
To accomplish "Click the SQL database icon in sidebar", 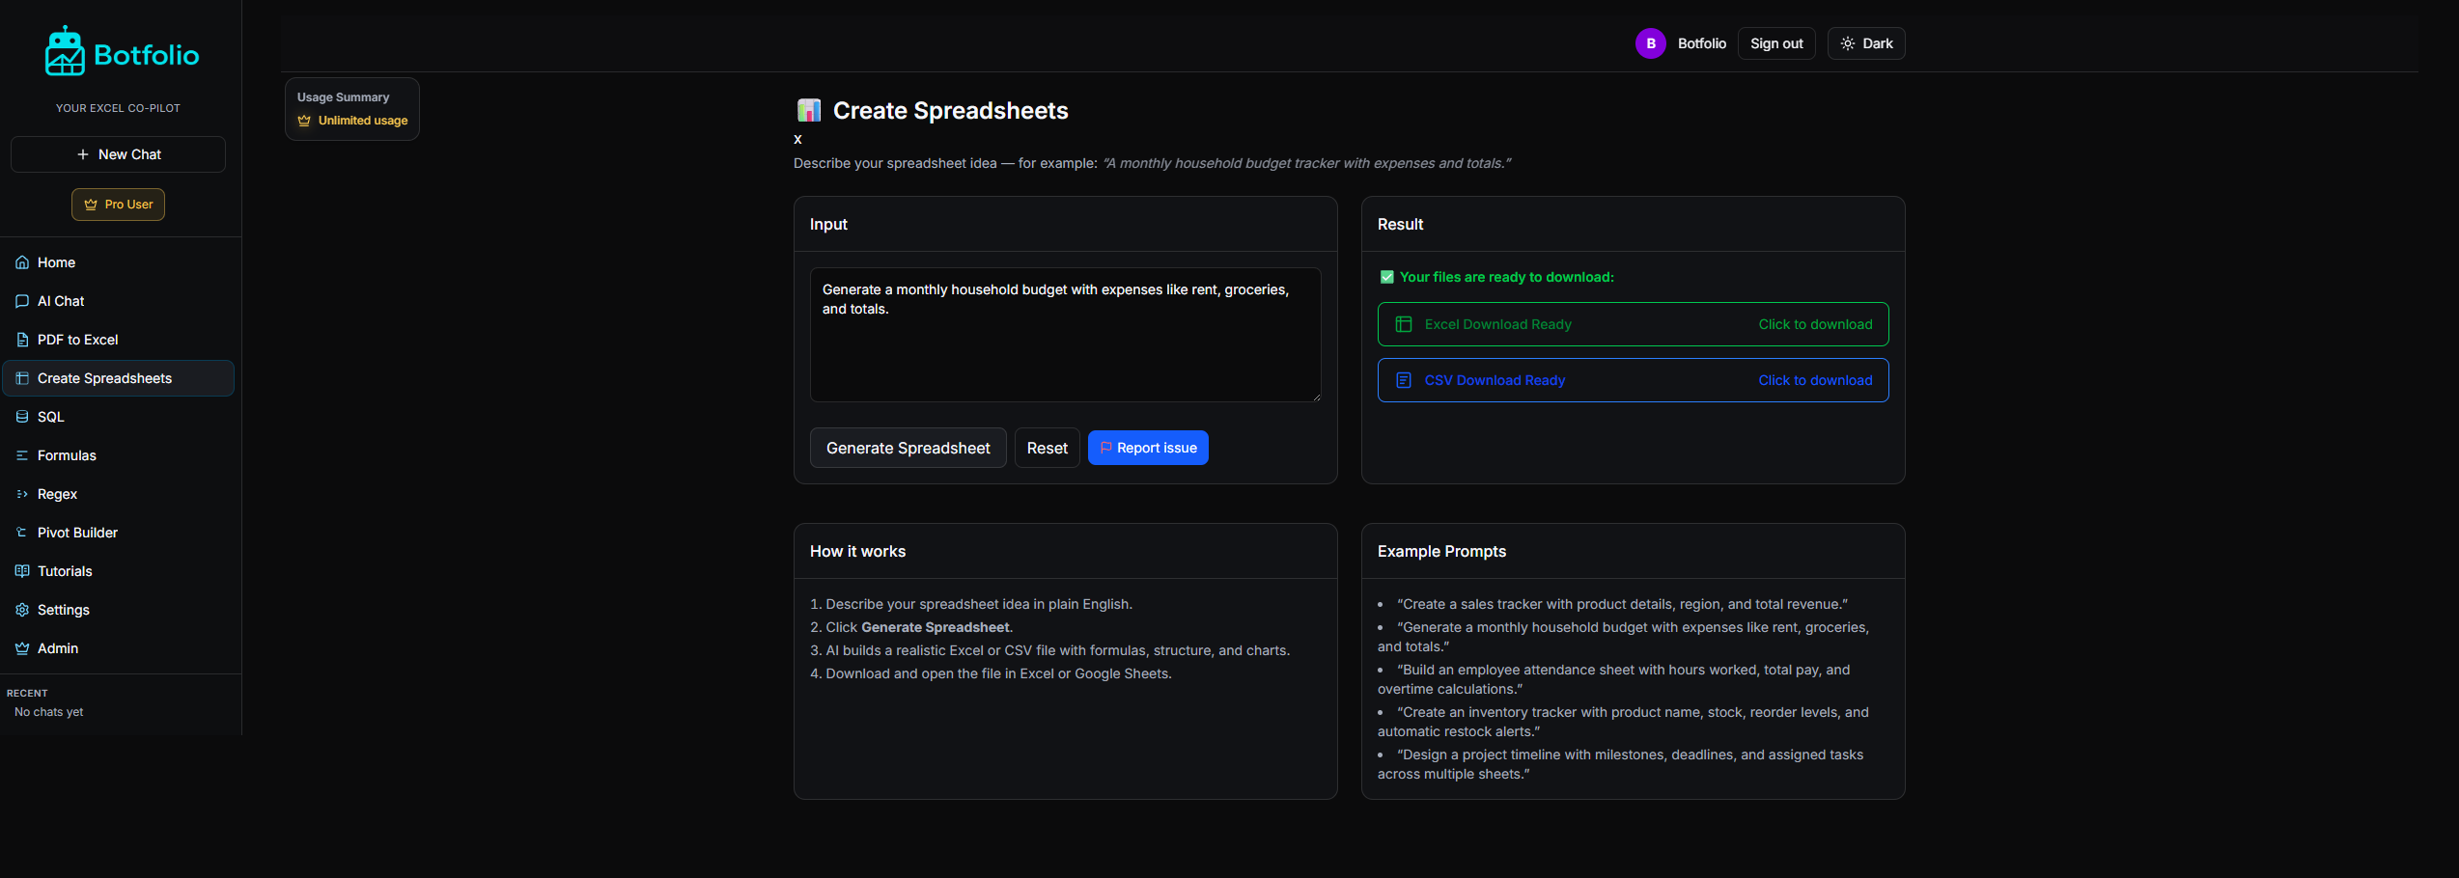I will point(22,417).
